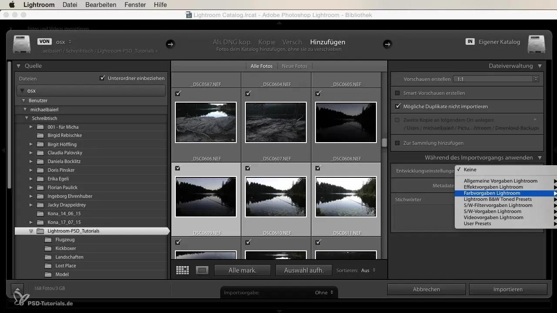
Task: Click Importieren button
Action: click(x=508, y=289)
